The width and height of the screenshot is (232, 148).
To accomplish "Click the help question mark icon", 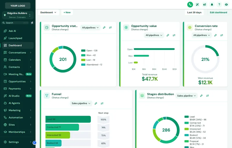I will point(219,5).
